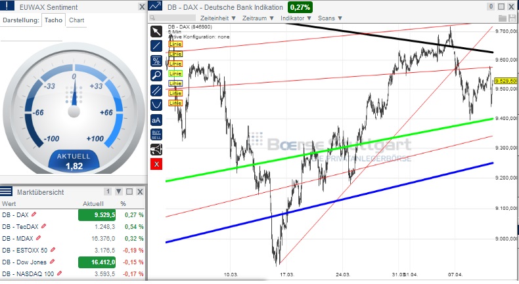Click the yellow current price label on axis
The width and height of the screenshot is (519, 284).
coord(506,81)
